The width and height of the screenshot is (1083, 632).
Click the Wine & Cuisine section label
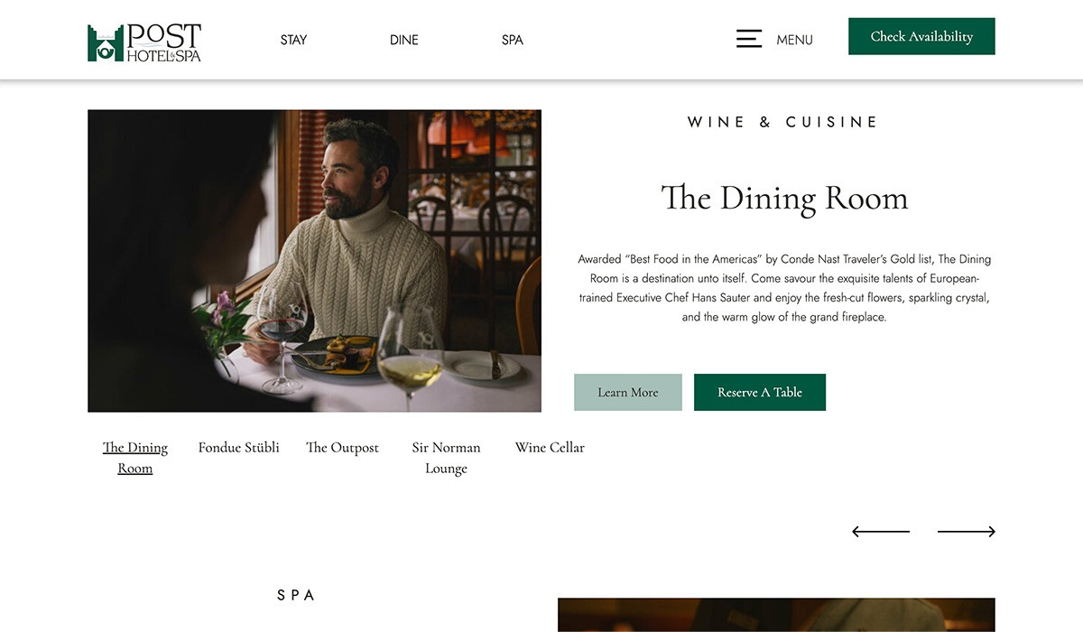click(783, 122)
